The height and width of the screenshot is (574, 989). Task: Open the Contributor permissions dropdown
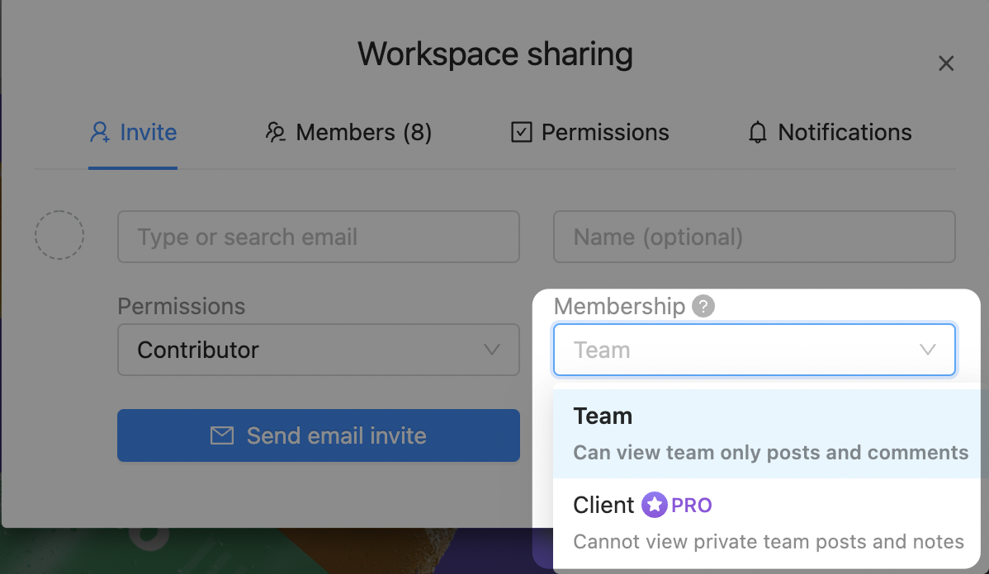coord(318,350)
